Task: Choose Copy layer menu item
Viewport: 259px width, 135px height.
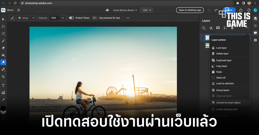Action: pos(229,66)
